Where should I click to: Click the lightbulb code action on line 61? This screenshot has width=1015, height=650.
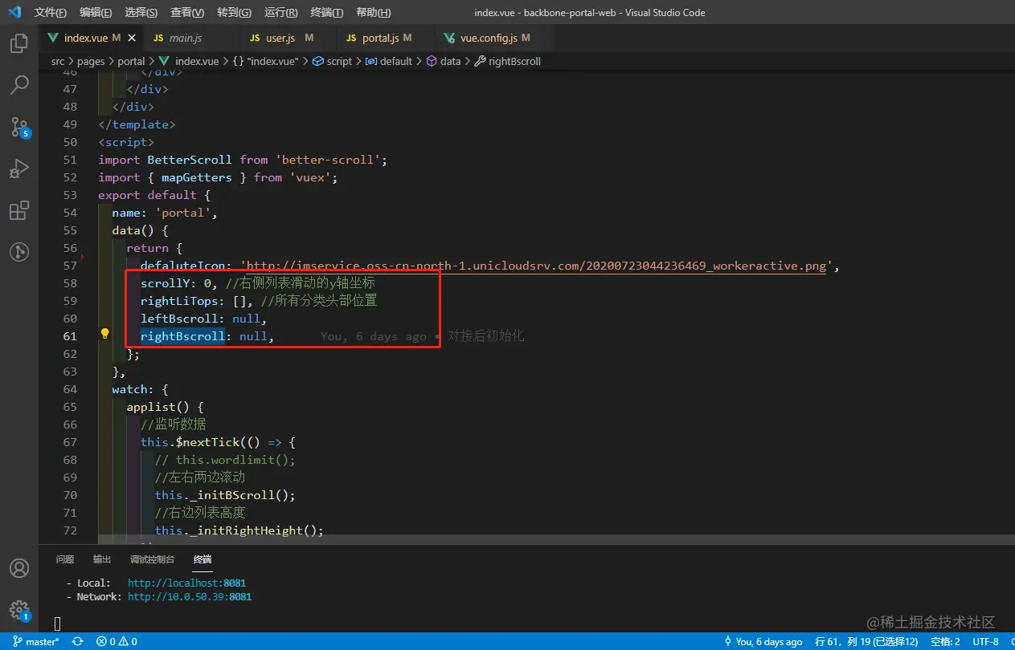point(104,334)
